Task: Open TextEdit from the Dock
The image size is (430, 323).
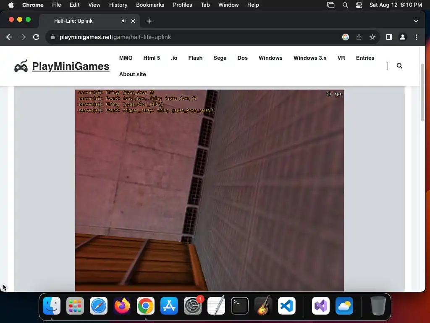Action: coord(216,306)
